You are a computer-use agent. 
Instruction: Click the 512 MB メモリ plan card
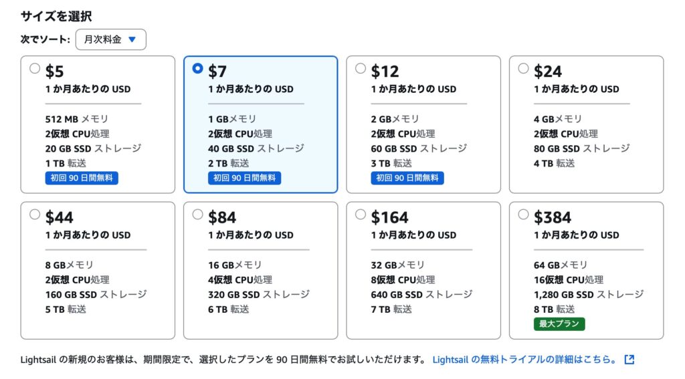[98, 124]
